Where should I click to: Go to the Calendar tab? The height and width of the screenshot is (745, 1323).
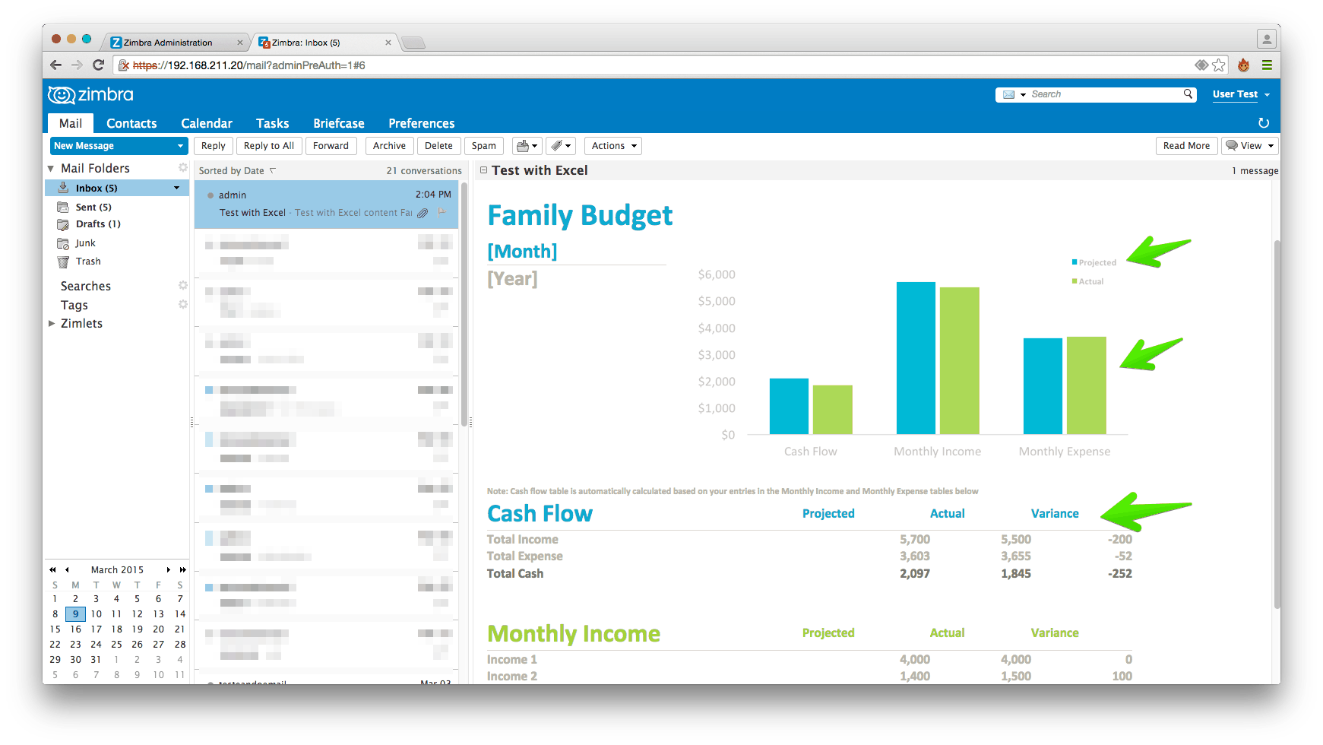pyautogui.click(x=207, y=123)
